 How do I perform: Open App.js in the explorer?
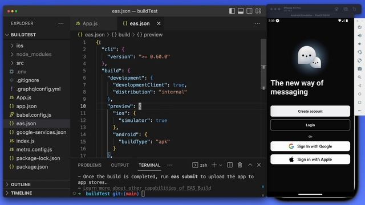tap(24, 97)
